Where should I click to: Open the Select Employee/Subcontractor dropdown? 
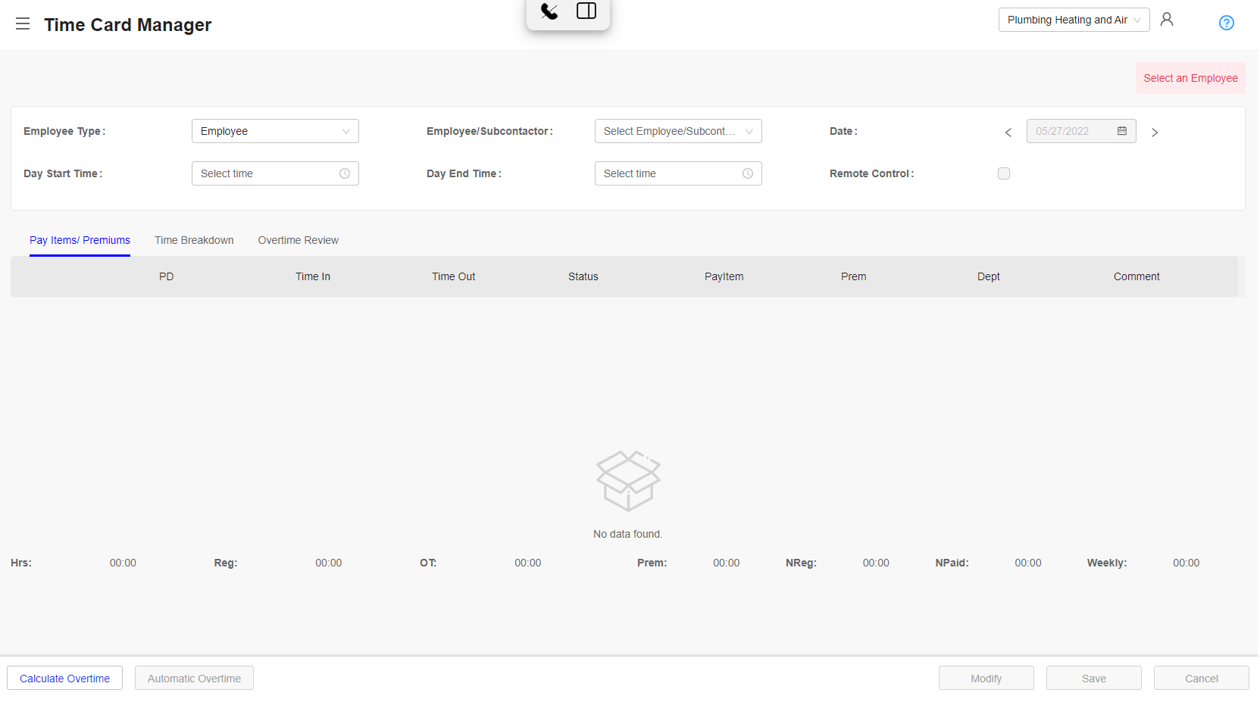677,131
